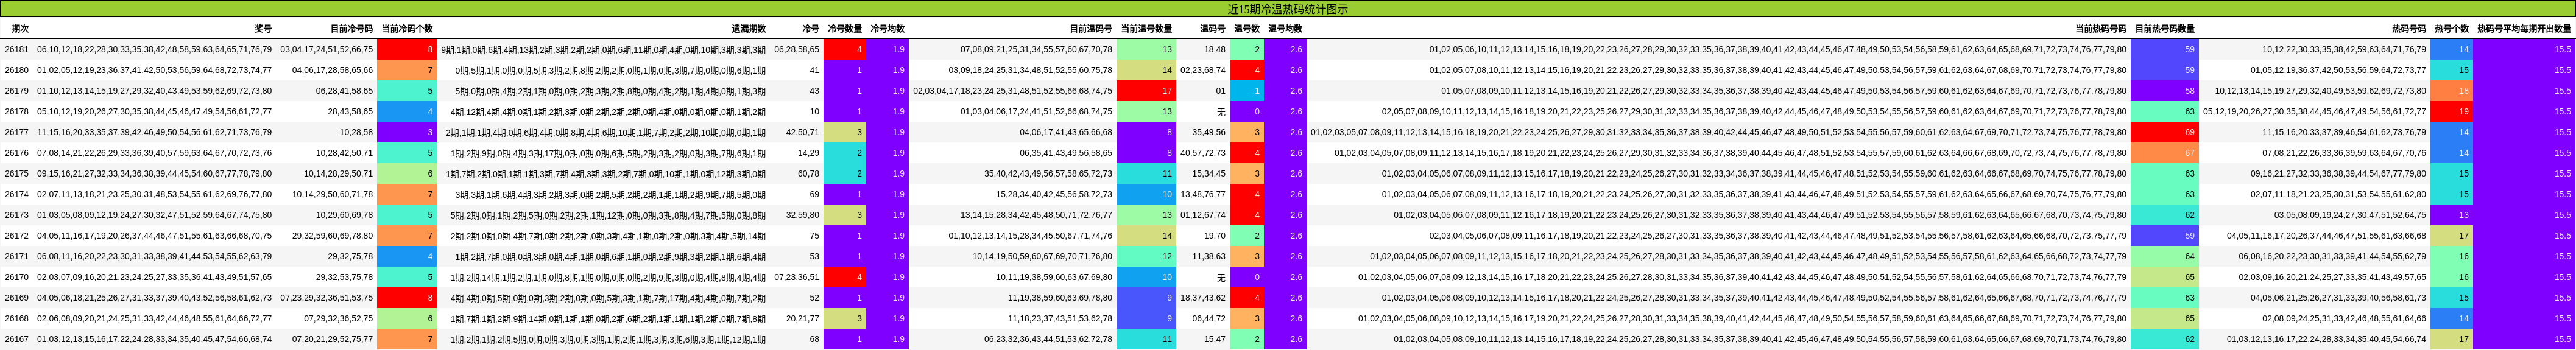Select orange hot-number-count cell 18 in row 26179
2576x350 pixels.
pos(2451,91)
